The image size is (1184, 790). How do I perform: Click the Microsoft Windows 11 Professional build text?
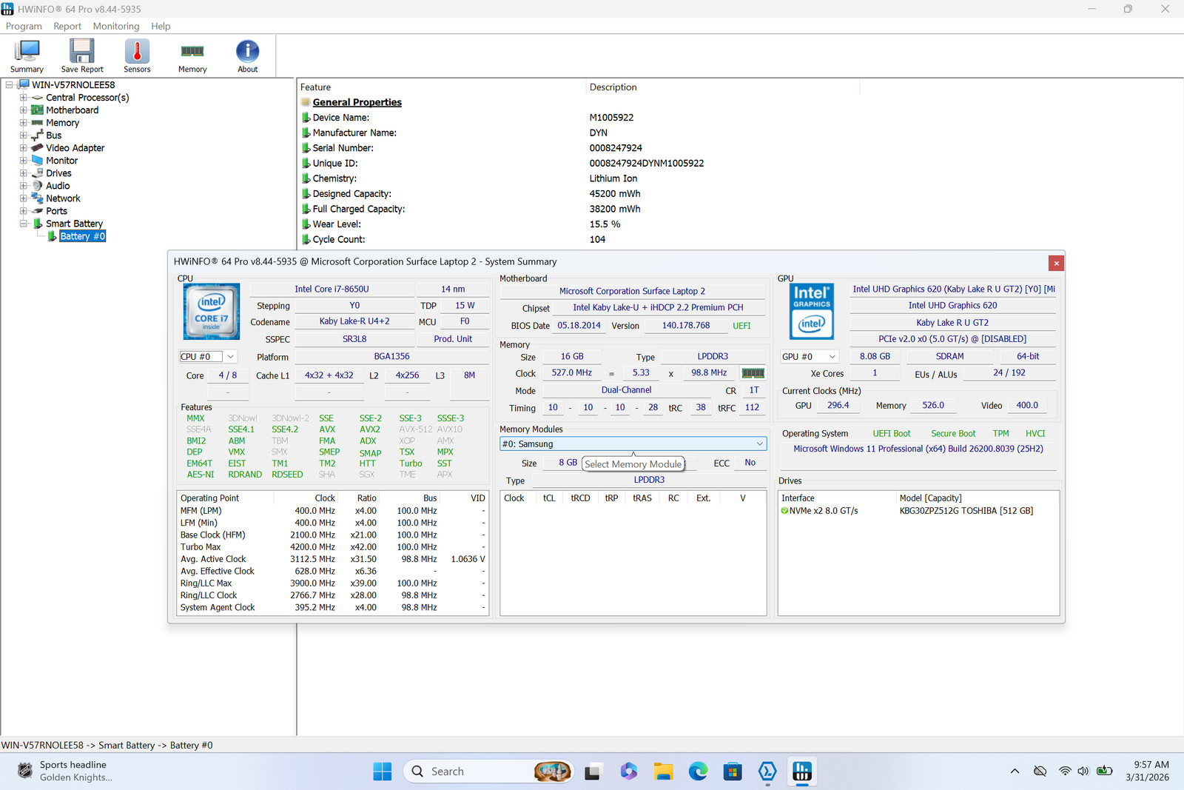(x=918, y=449)
